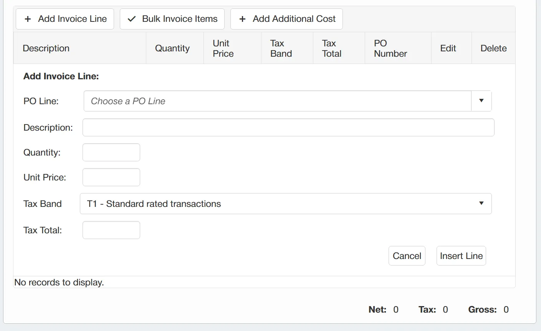Click the Gross: total label
The image size is (541, 331).
[483, 310]
